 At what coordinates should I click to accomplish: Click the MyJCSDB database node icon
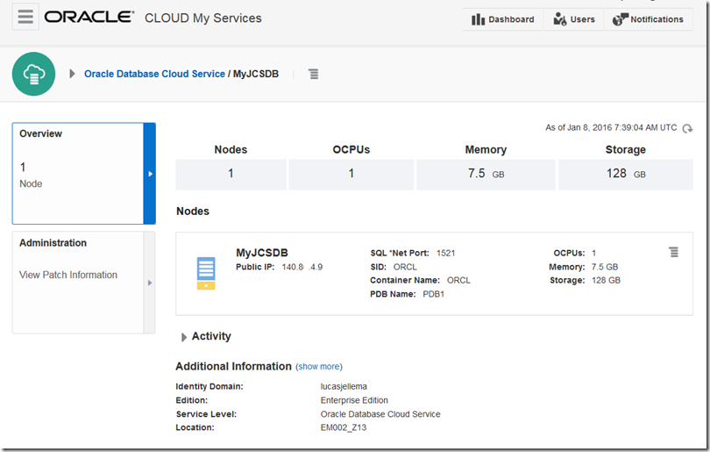tap(205, 273)
